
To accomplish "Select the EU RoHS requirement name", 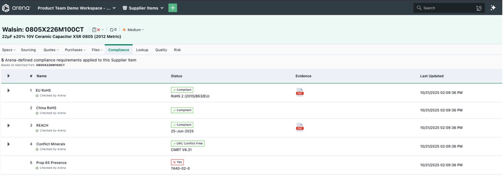I will [43, 90].
